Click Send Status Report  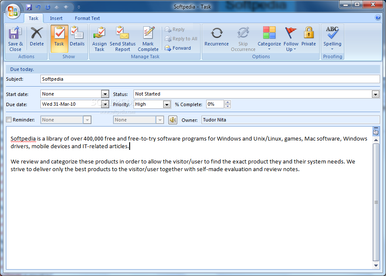click(122, 39)
